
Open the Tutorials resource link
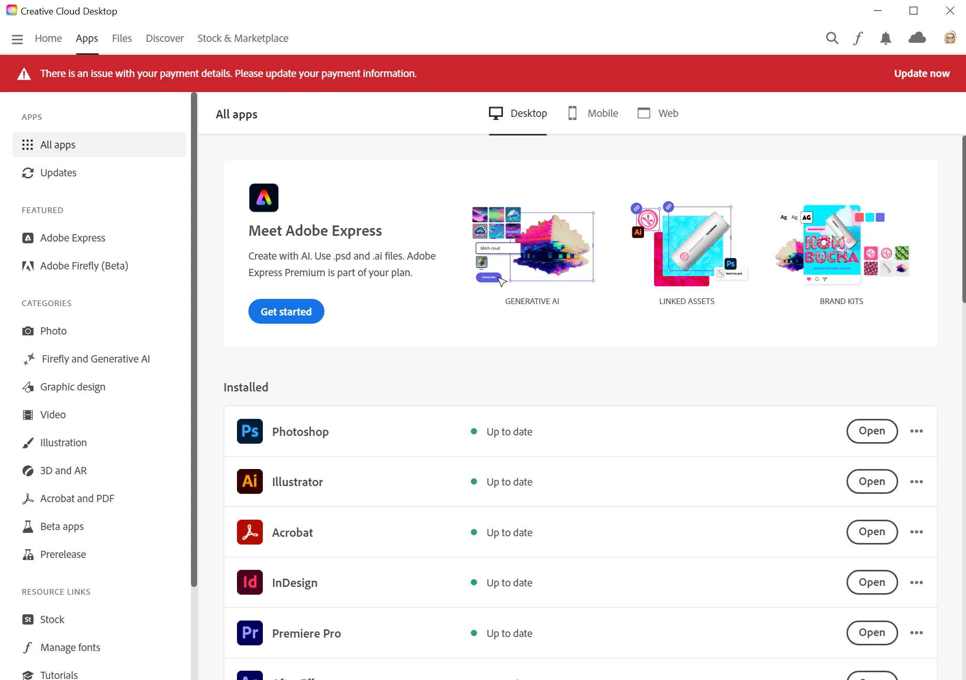[99, 674]
